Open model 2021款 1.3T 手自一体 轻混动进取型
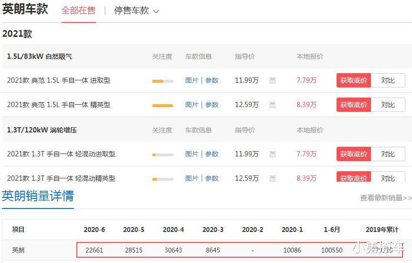Image resolution: width=412 pixels, height=263 pixels. point(61,154)
